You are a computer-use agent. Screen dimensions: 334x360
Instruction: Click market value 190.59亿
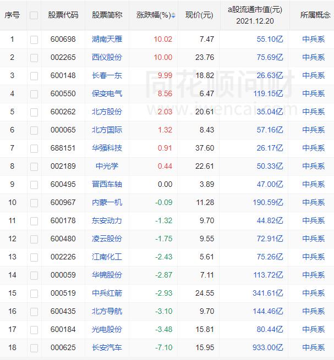click(x=268, y=202)
